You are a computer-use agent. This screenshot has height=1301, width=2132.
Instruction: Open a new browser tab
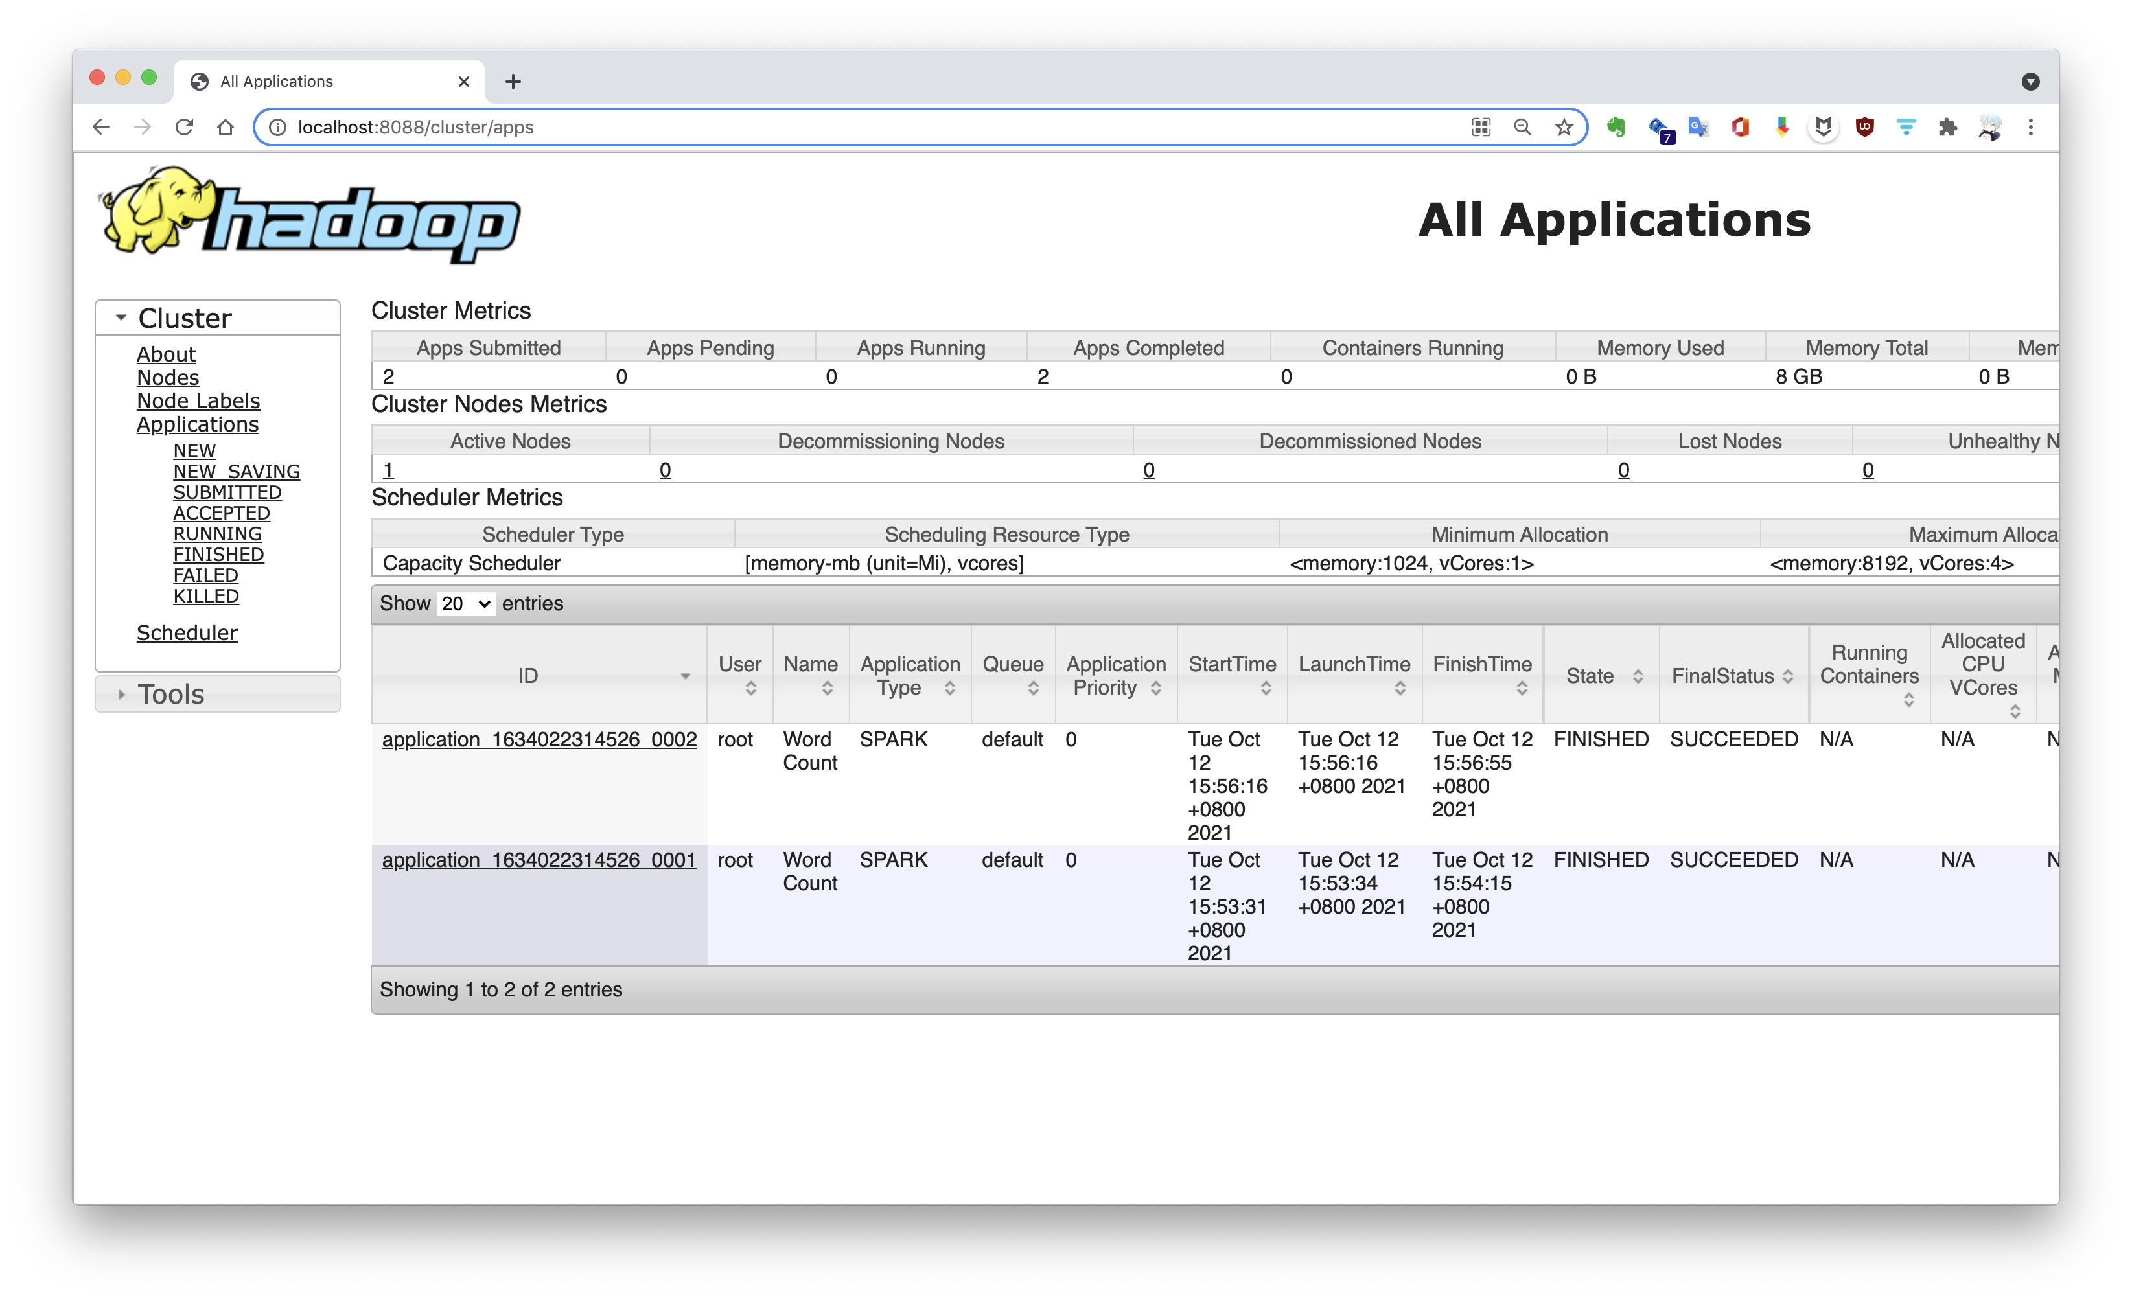(513, 82)
